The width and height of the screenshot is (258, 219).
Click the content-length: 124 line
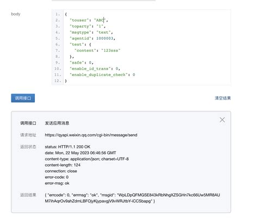tap(63, 165)
